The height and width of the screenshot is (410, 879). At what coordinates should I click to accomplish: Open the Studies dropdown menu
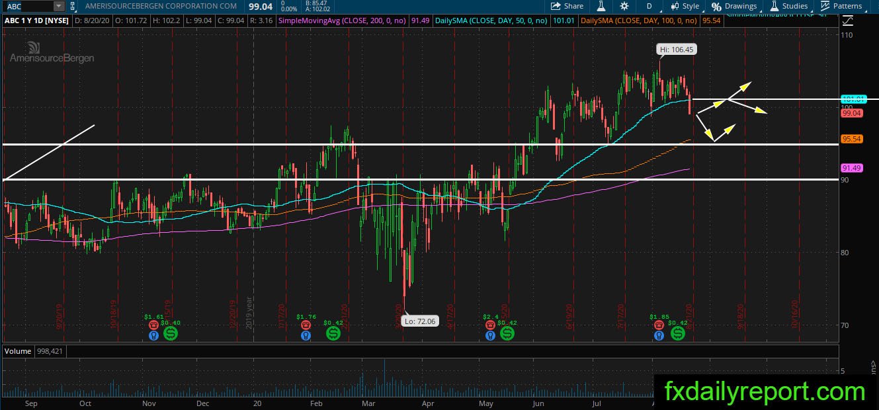point(789,6)
